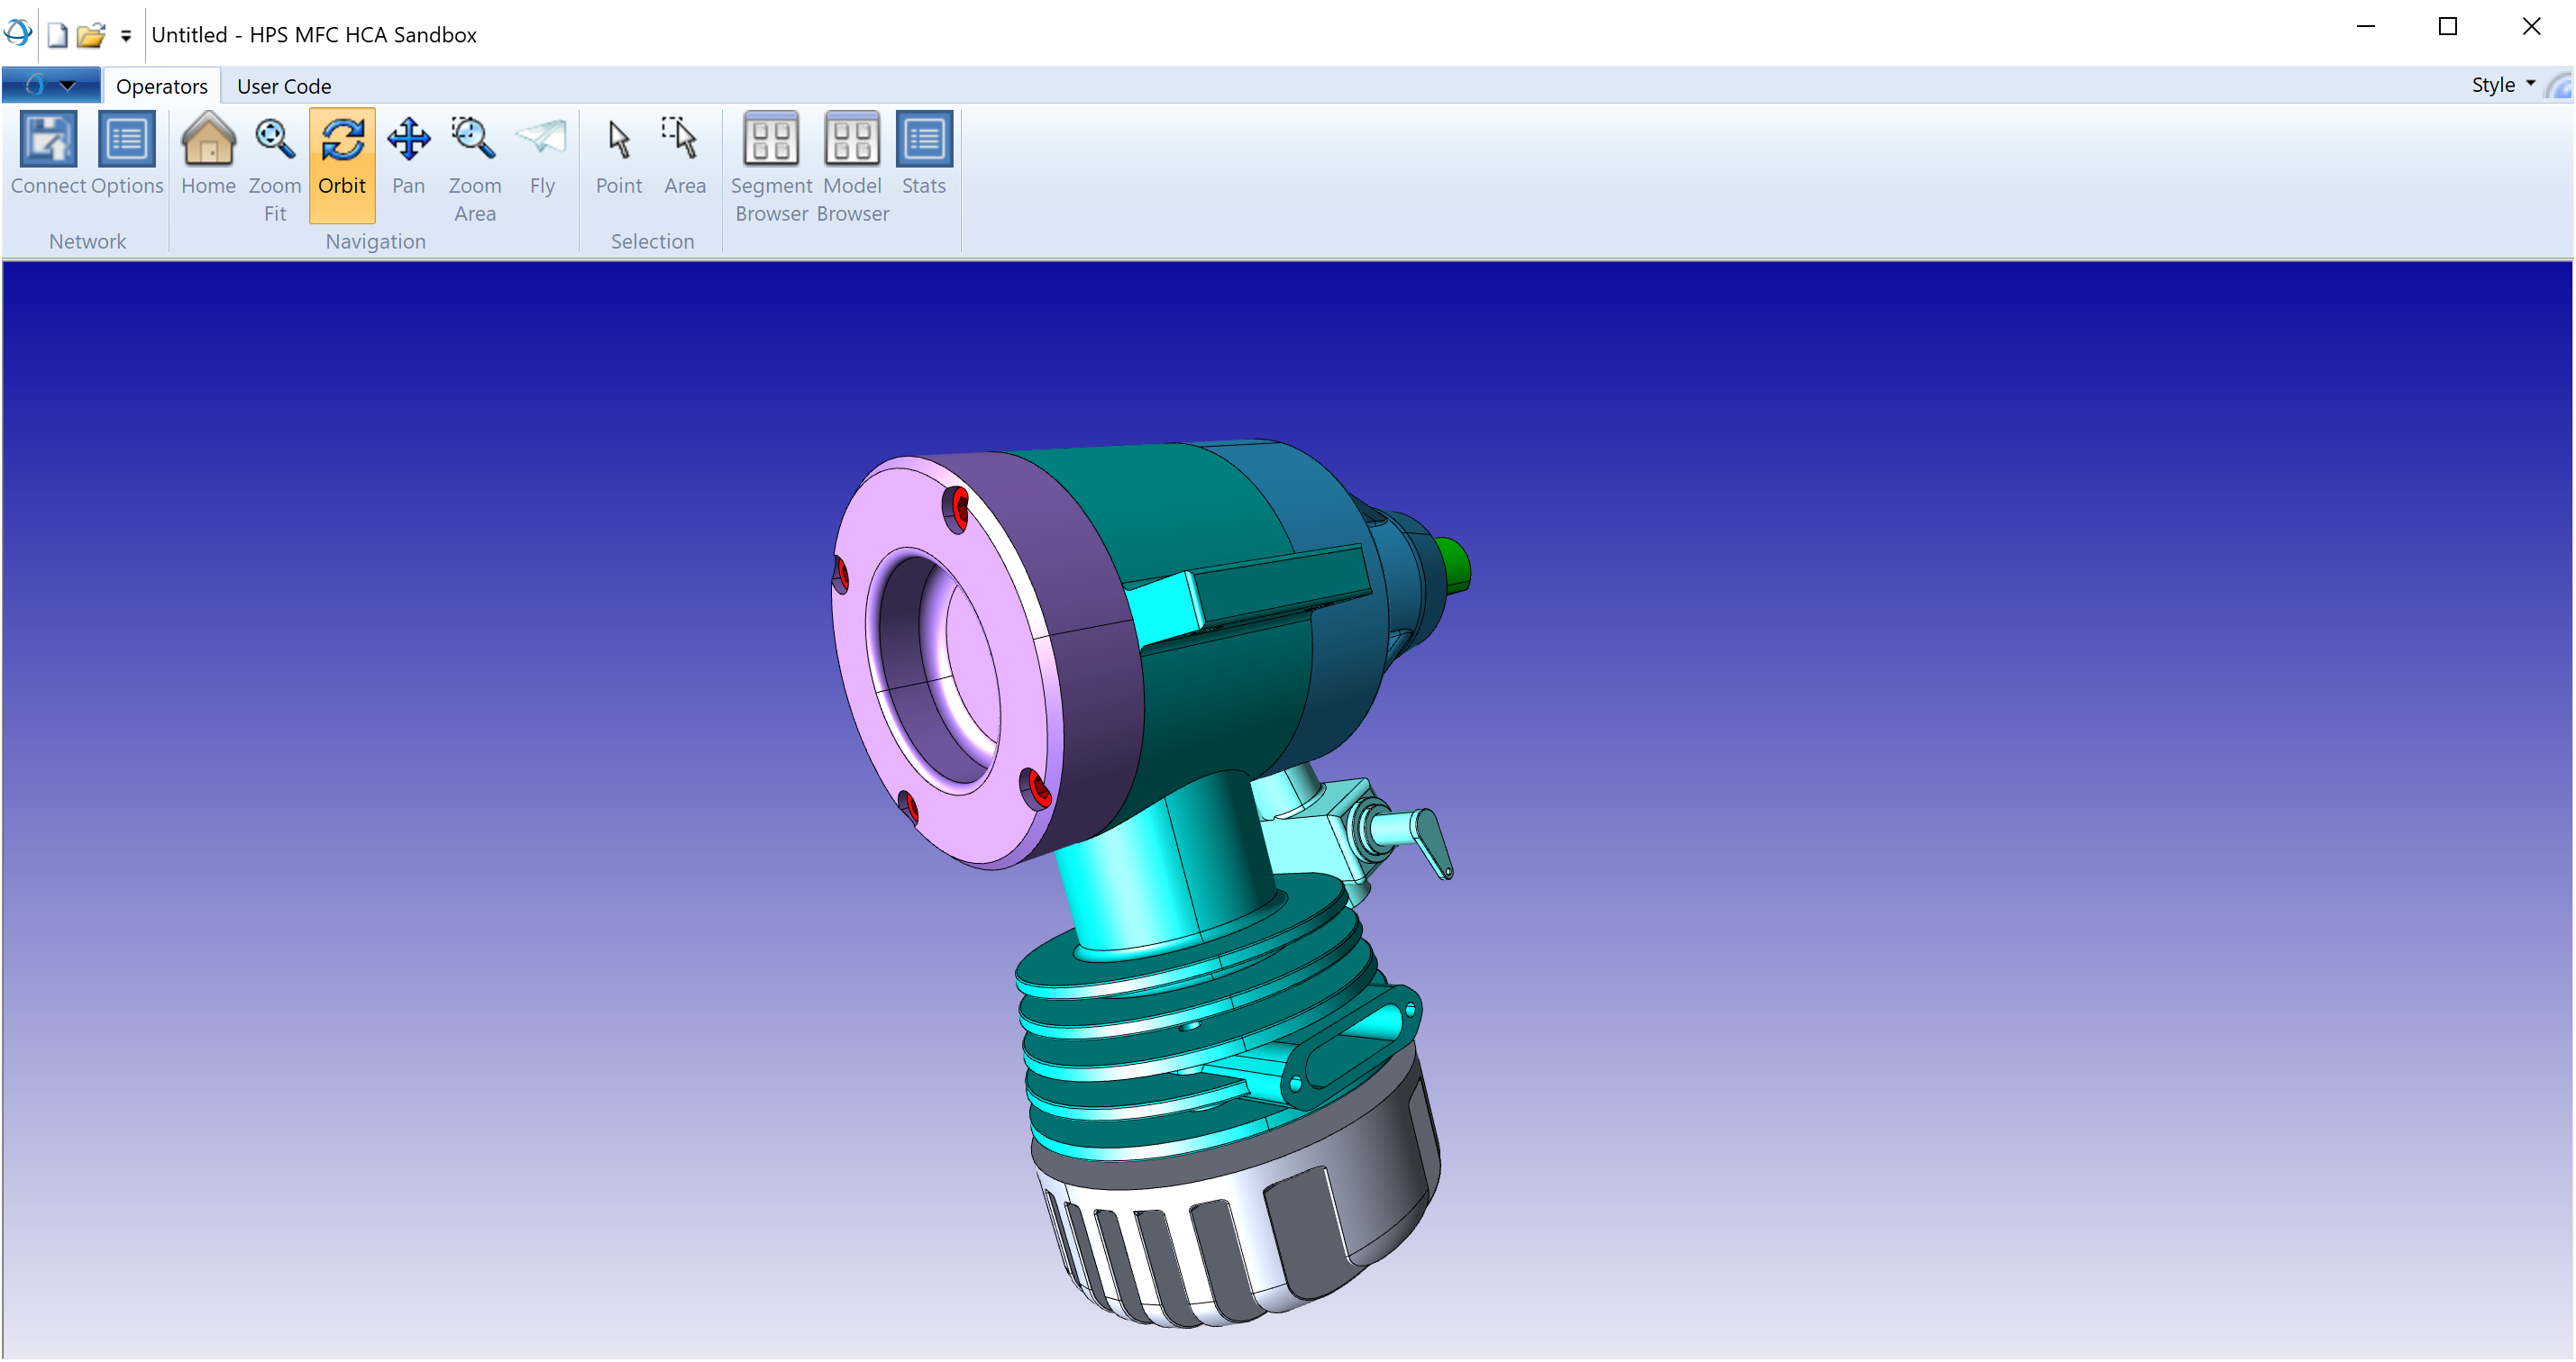
Task: Click the New document icon in title bar
Action: pyautogui.click(x=58, y=36)
